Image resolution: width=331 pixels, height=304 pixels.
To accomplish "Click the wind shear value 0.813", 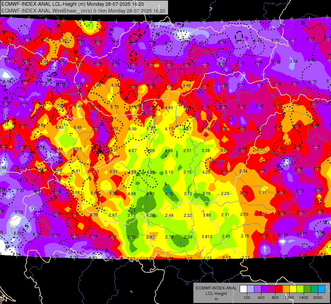I will click(207, 236).
